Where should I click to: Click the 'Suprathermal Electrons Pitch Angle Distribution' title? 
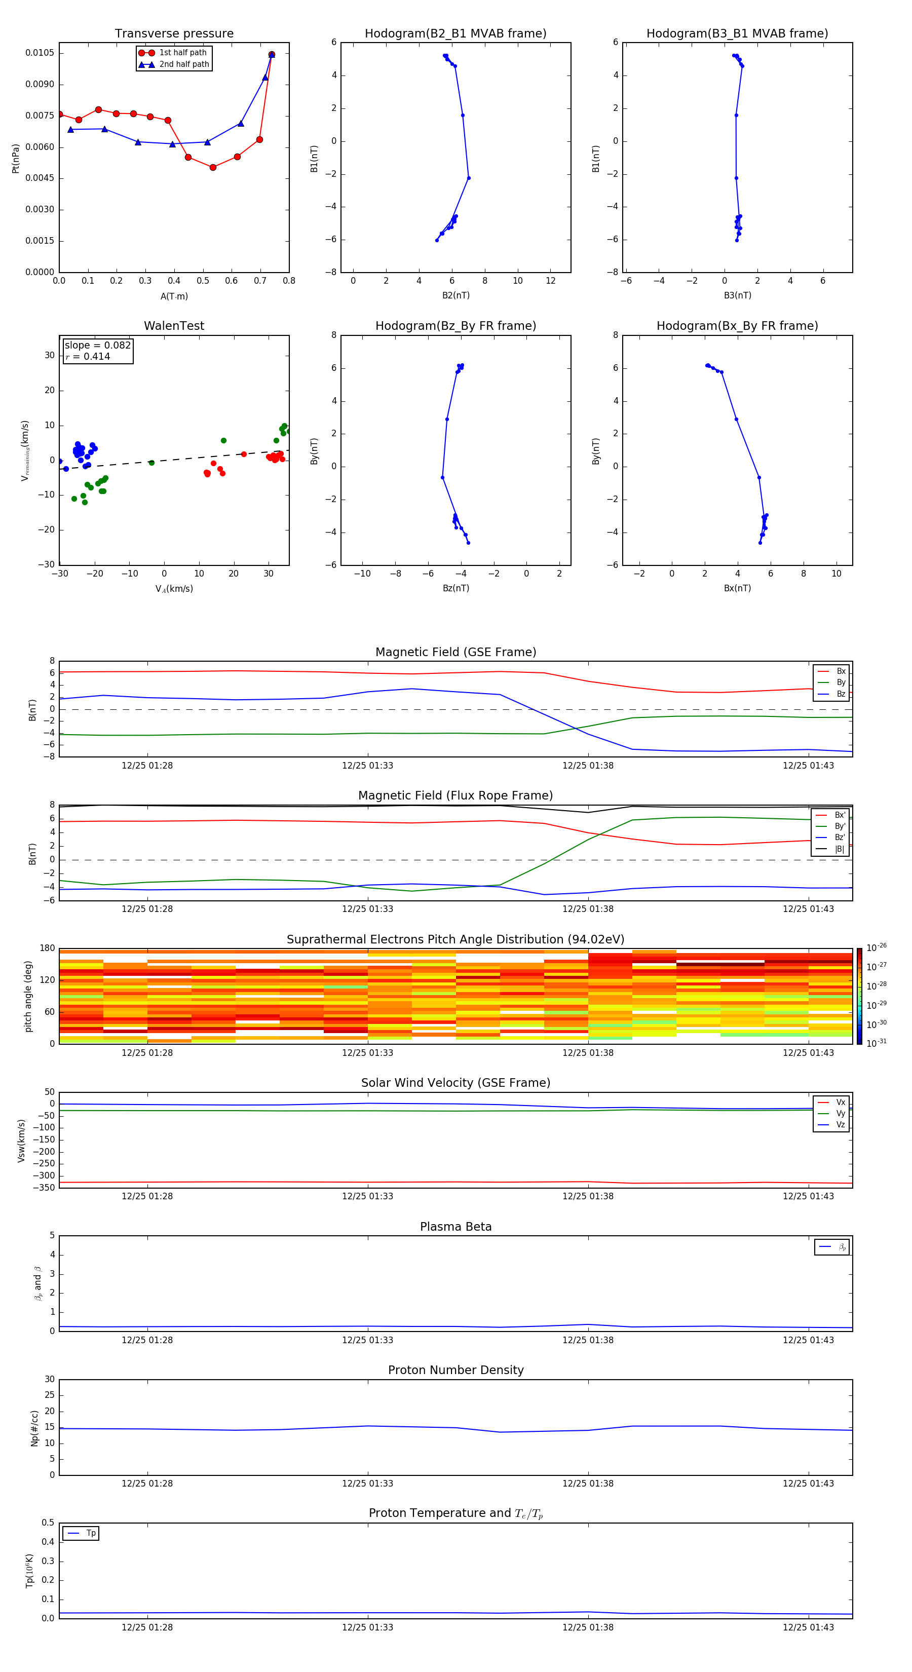[x=455, y=940]
